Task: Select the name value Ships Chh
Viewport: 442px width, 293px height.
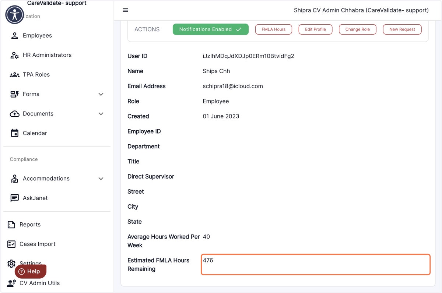Action: (216, 71)
